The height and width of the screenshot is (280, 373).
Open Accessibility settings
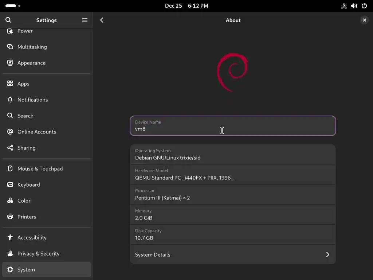click(47, 237)
